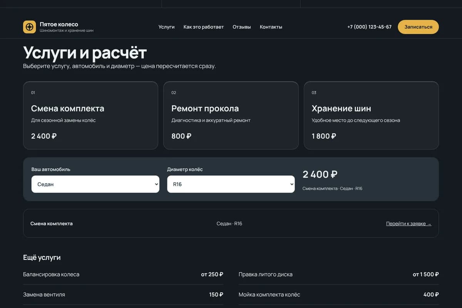Click the price от 250 ₽
462x308 pixels.
(212, 275)
